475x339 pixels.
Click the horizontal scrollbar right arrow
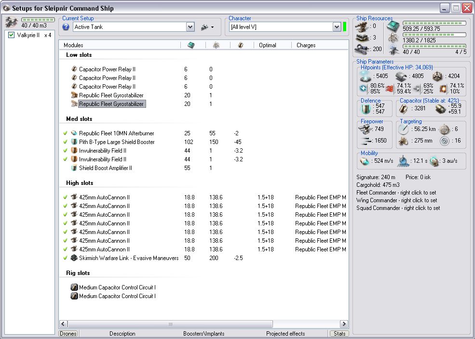[x=344, y=324]
